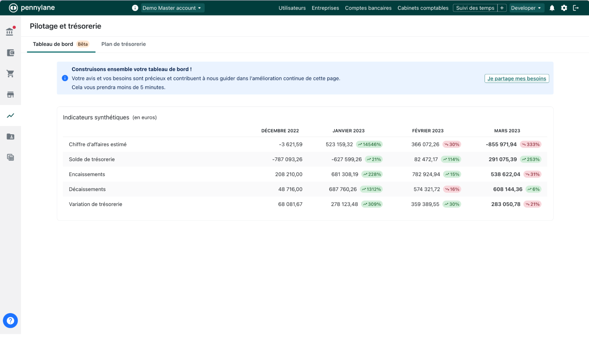This screenshot has height=339, width=589.
Task: Click the Pennylane logo
Action: coord(32,8)
